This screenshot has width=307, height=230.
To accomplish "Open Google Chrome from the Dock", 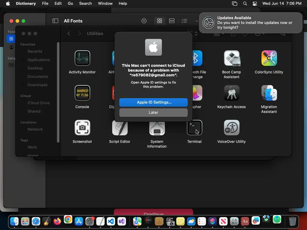I will [x=68, y=220].
